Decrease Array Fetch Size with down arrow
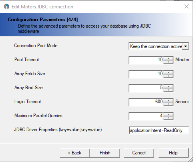Screen dimensions: 193x162 (x=168, y=76)
